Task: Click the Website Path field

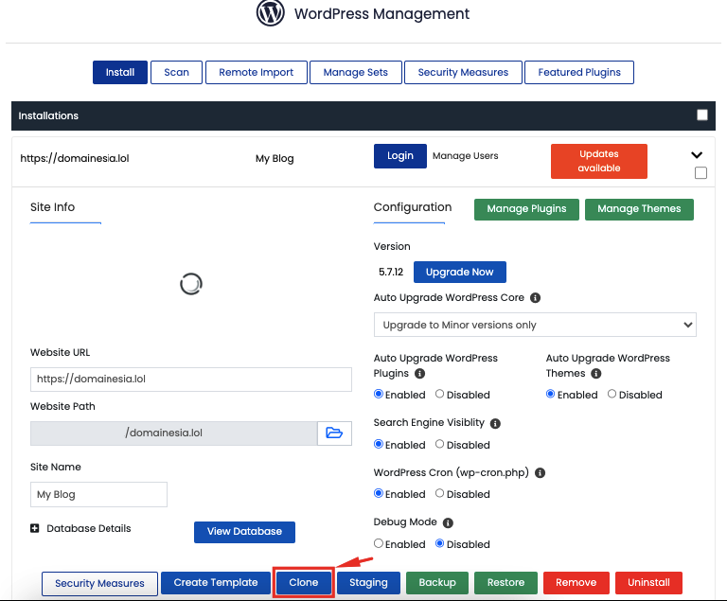Action: (x=174, y=433)
